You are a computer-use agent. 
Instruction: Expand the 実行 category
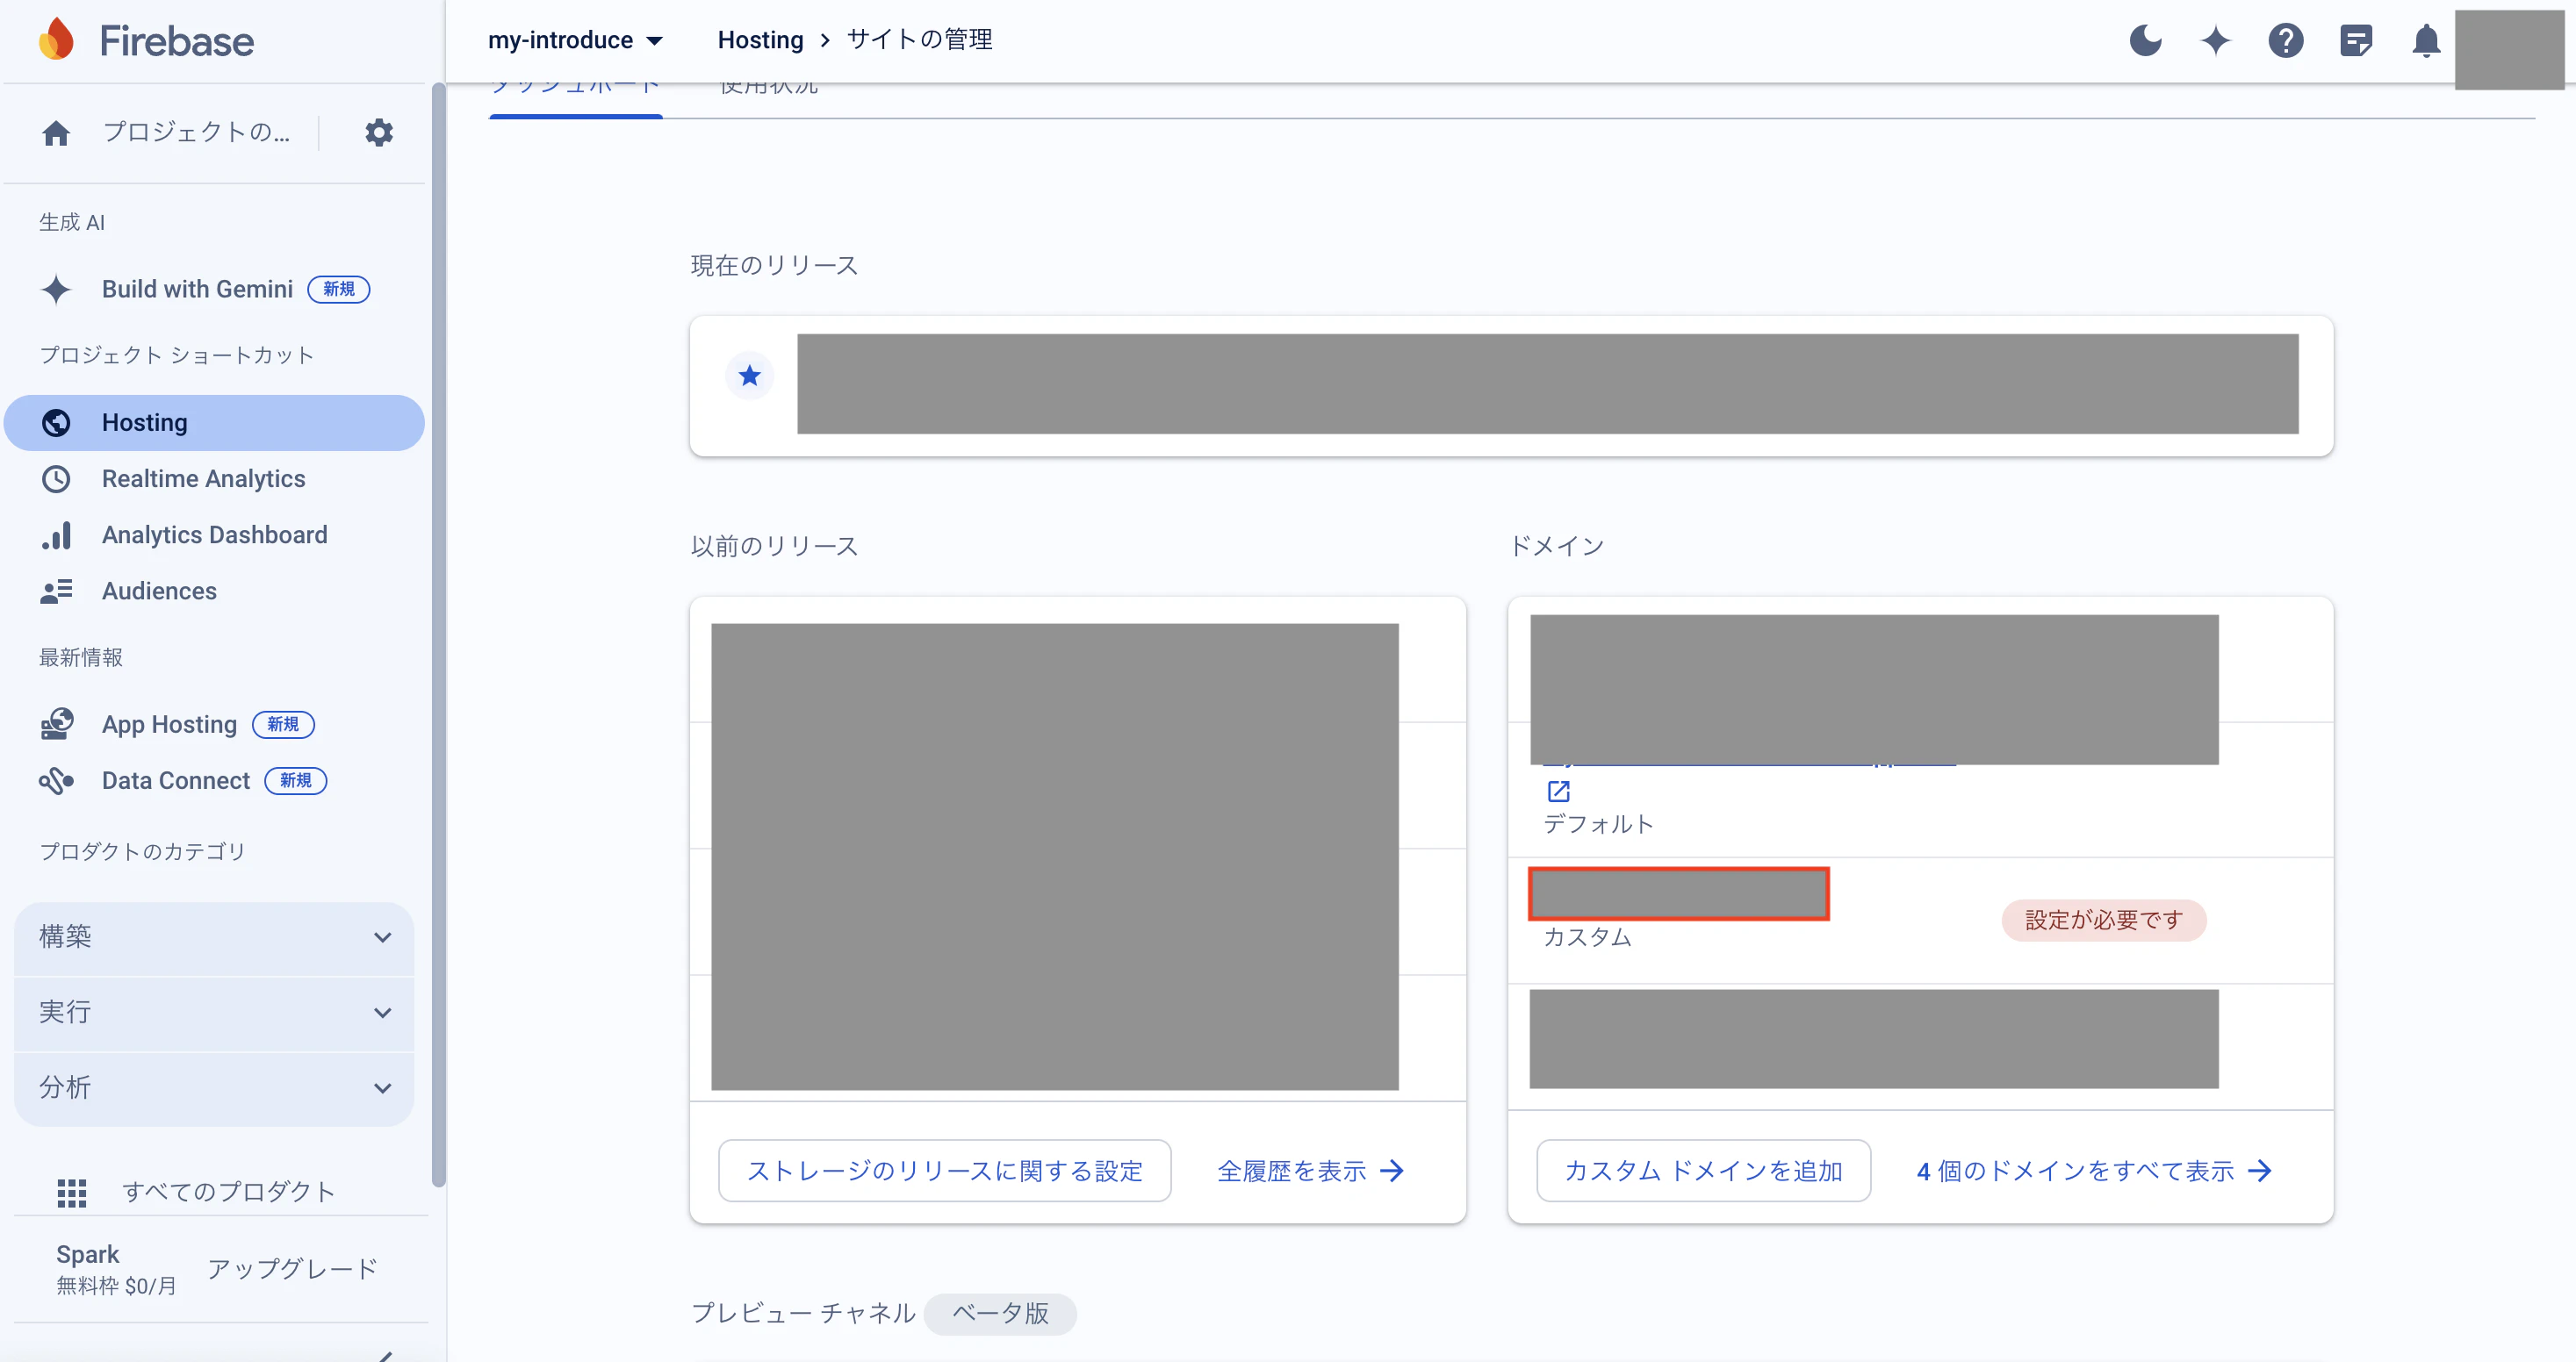(214, 1011)
